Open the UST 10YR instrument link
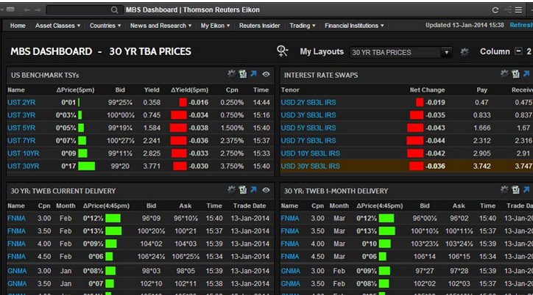Screen dimensions: 533x295 23,153
